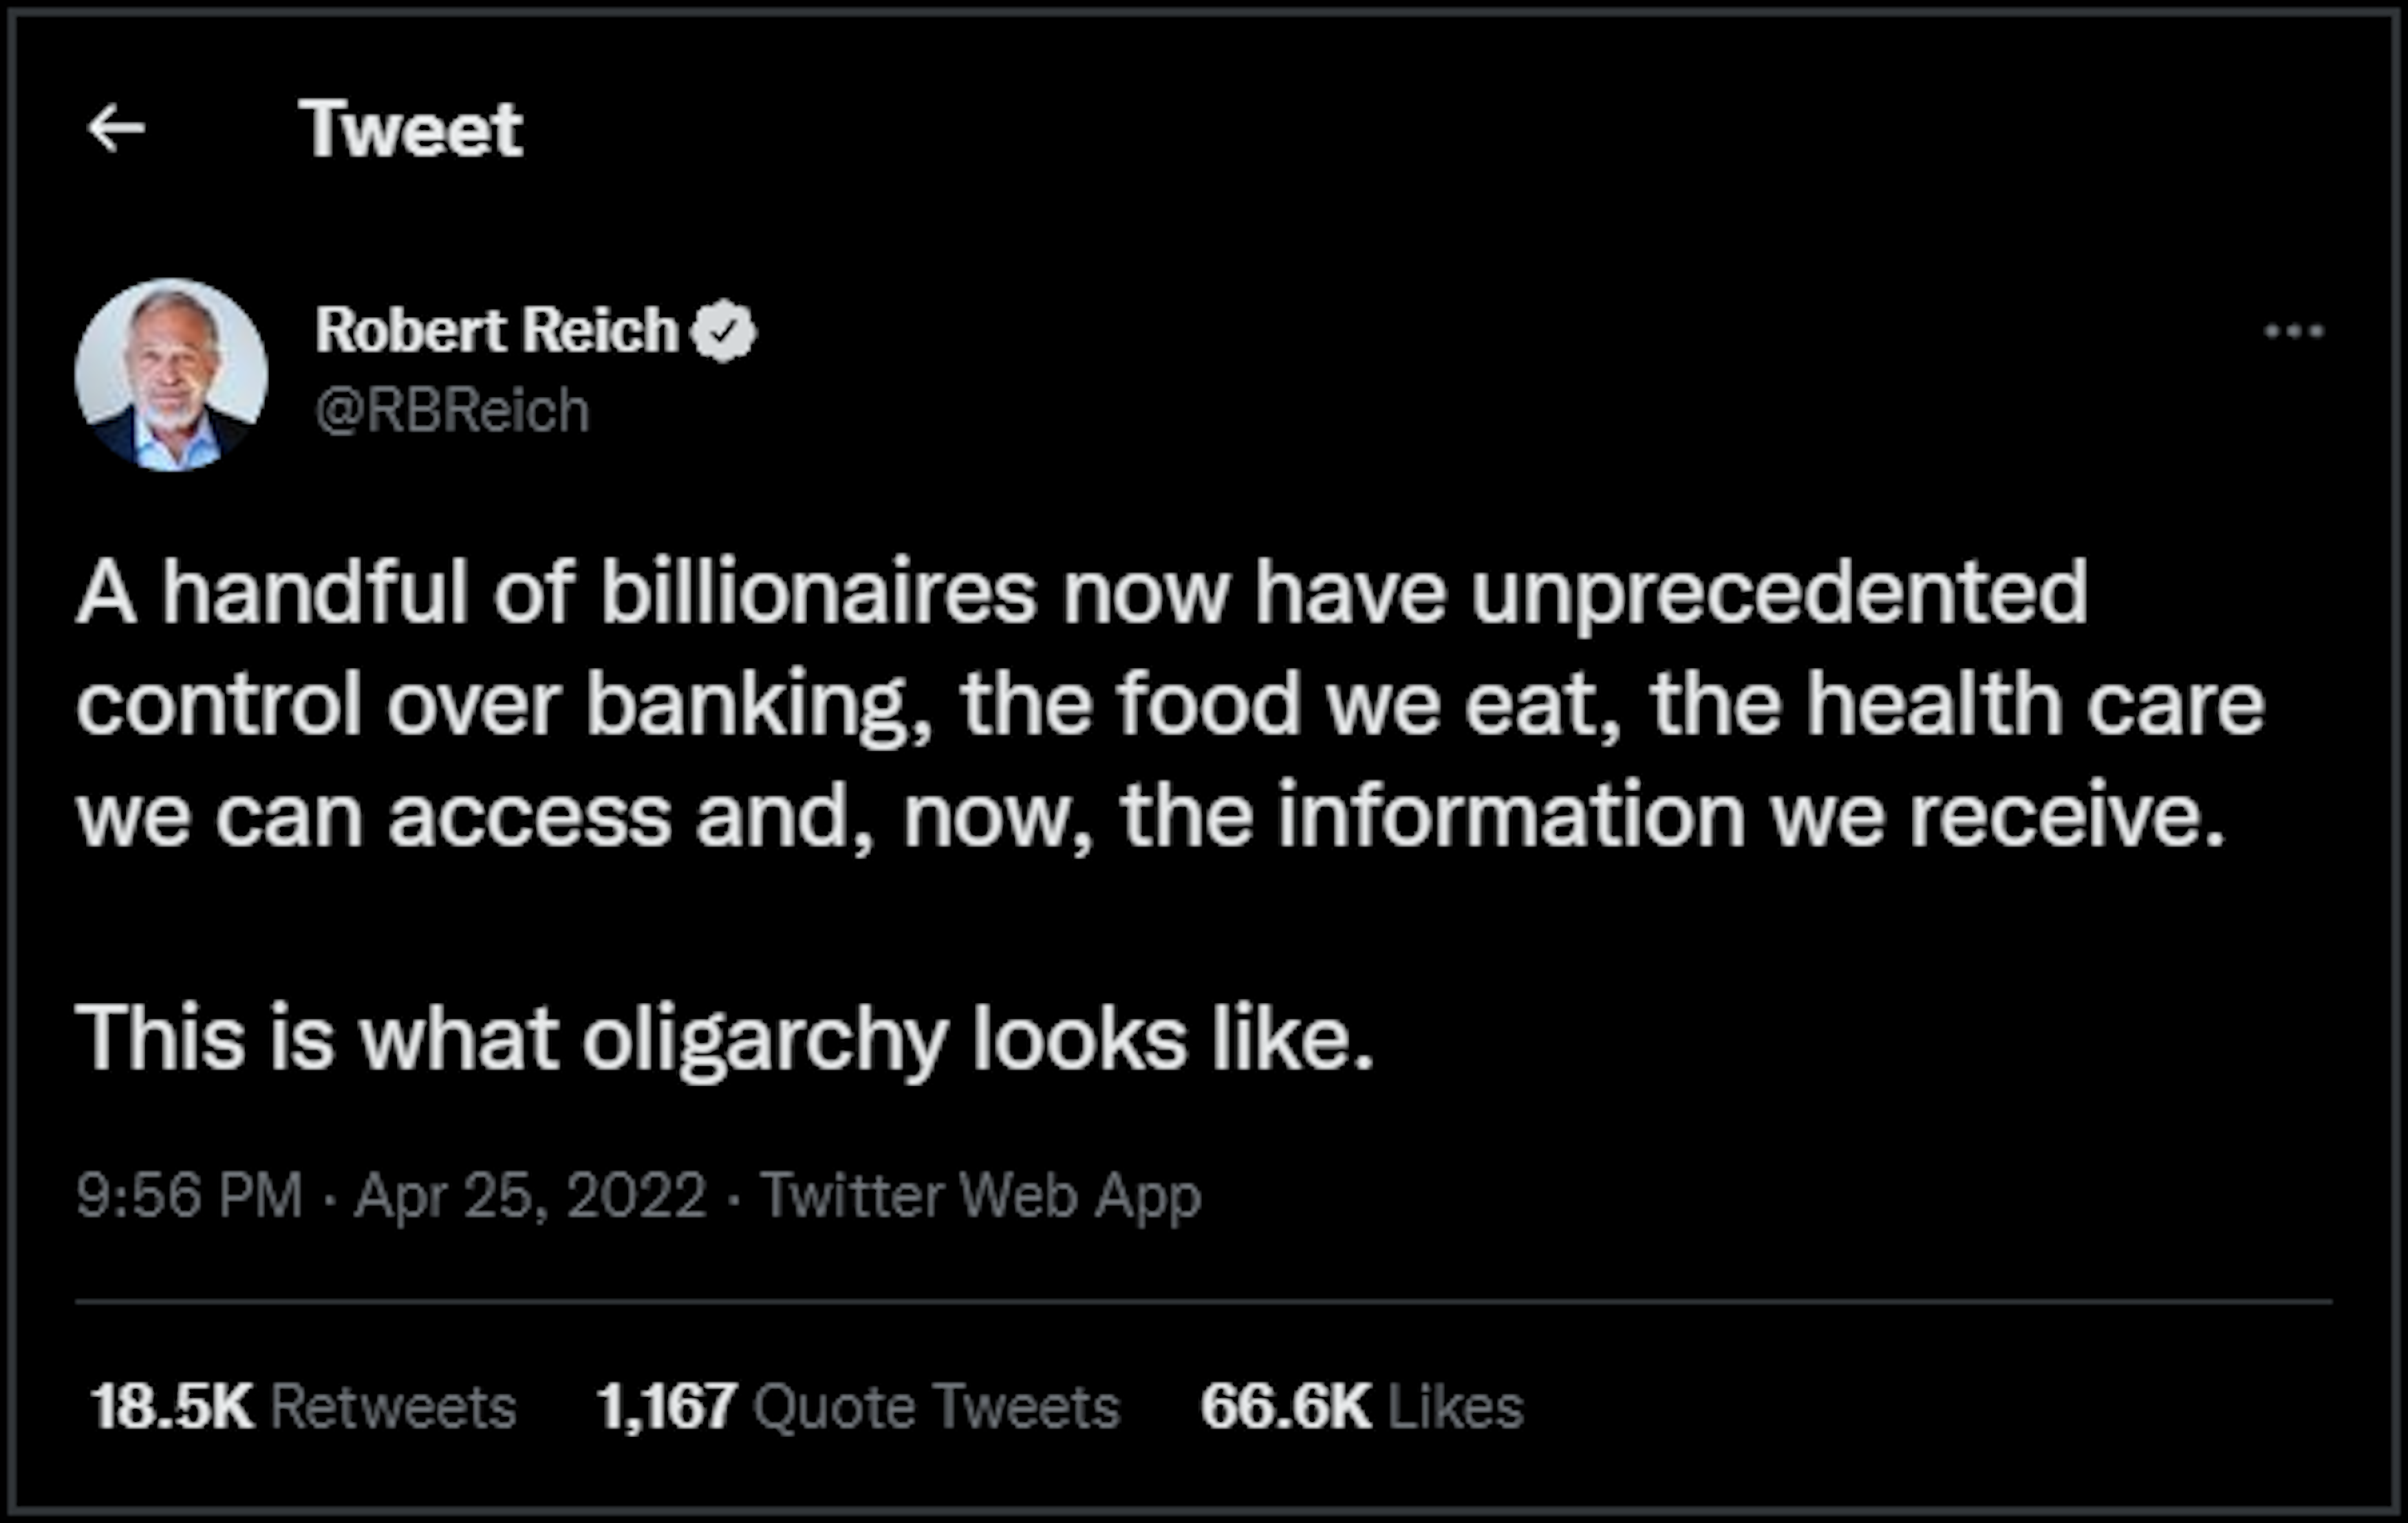Open the three-dot more options menu

click(2294, 331)
